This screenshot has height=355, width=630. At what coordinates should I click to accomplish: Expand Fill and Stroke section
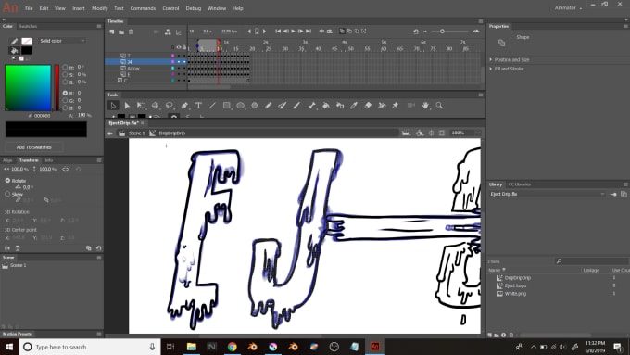[x=491, y=69]
